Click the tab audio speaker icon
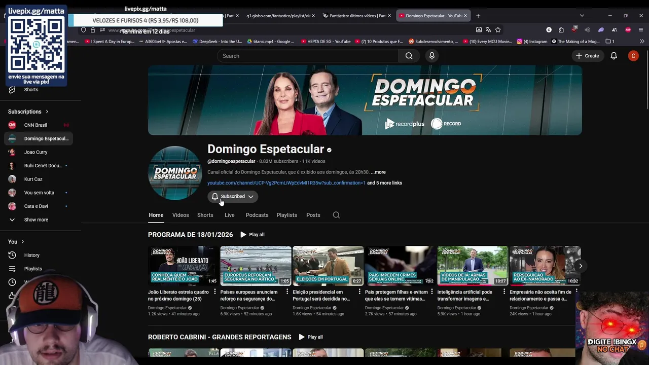The width and height of the screenshot is (649, 365). [x=588, y=30]
